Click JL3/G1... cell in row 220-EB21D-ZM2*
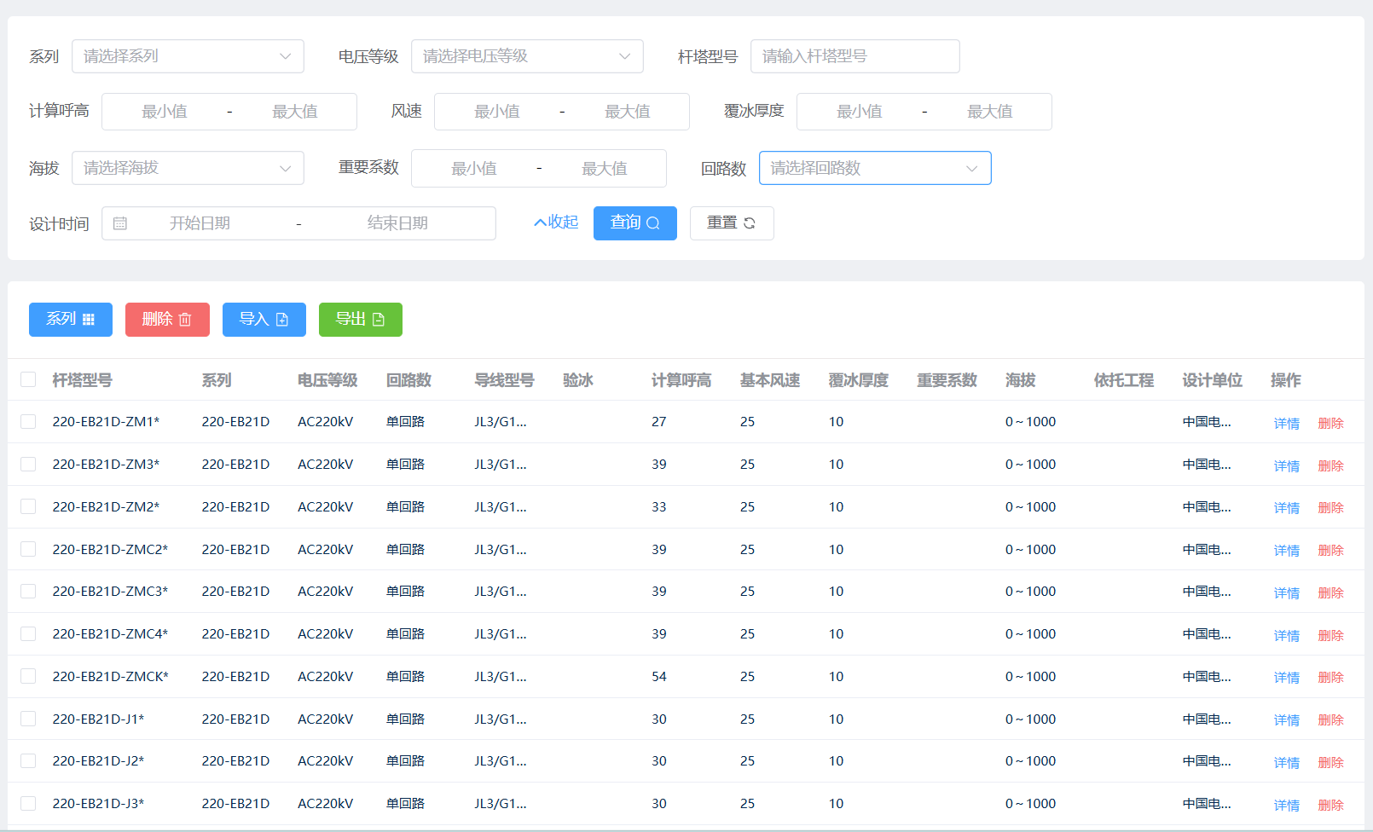Viewport: 1373px width, 832px height. 501,507
